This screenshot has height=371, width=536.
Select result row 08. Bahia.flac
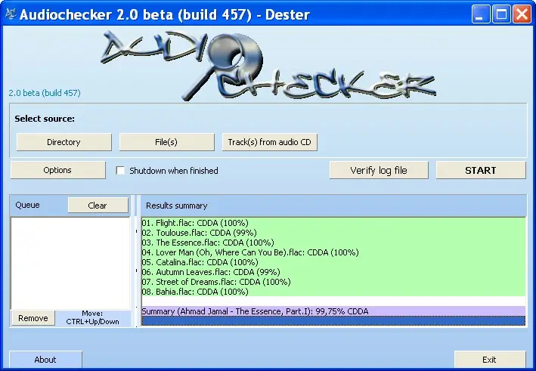pos(333,292)
